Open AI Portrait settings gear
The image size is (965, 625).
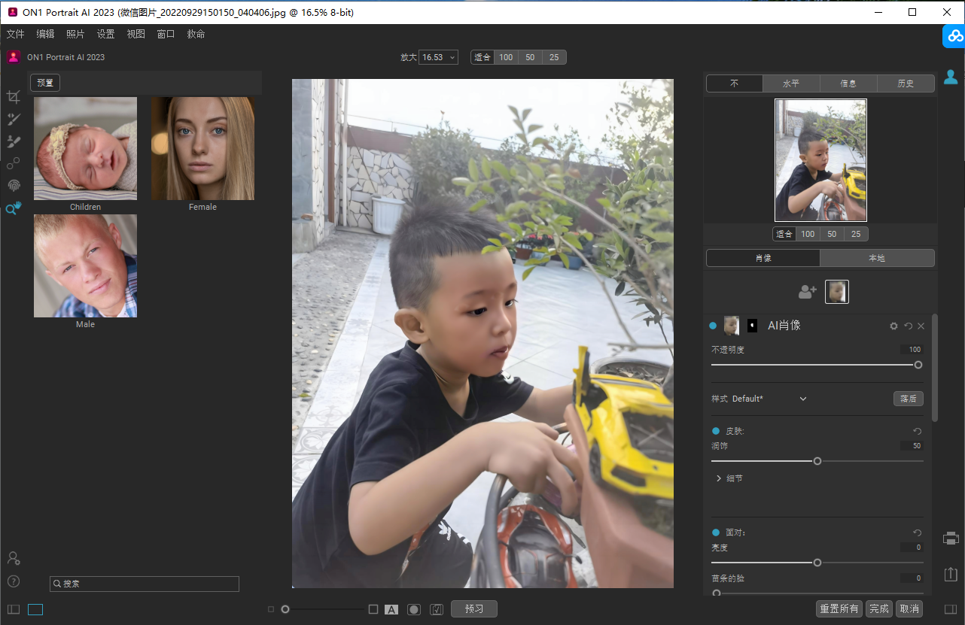click(893, 326)
